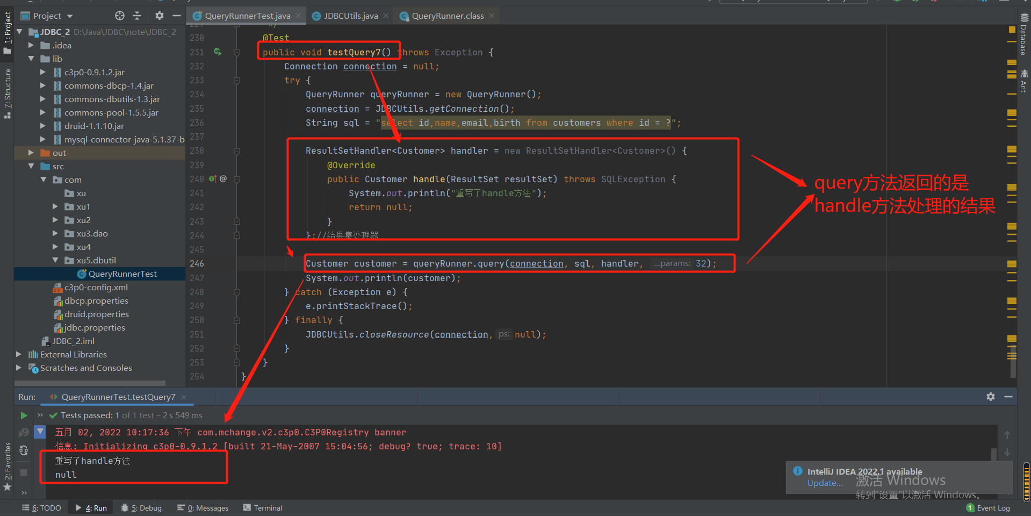Open the 5: Debug tool window
The width and height of the screenshot is (1031, 516).
click(141, 508)
